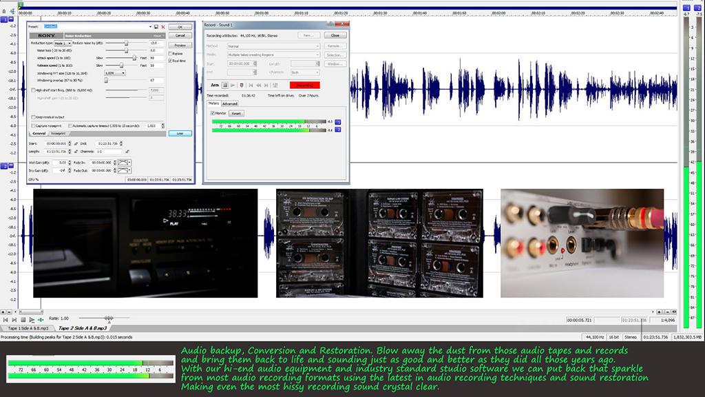This screenshot has height=397, width=705.
Task: Click the red Recording status indicator
Action: 305,85
